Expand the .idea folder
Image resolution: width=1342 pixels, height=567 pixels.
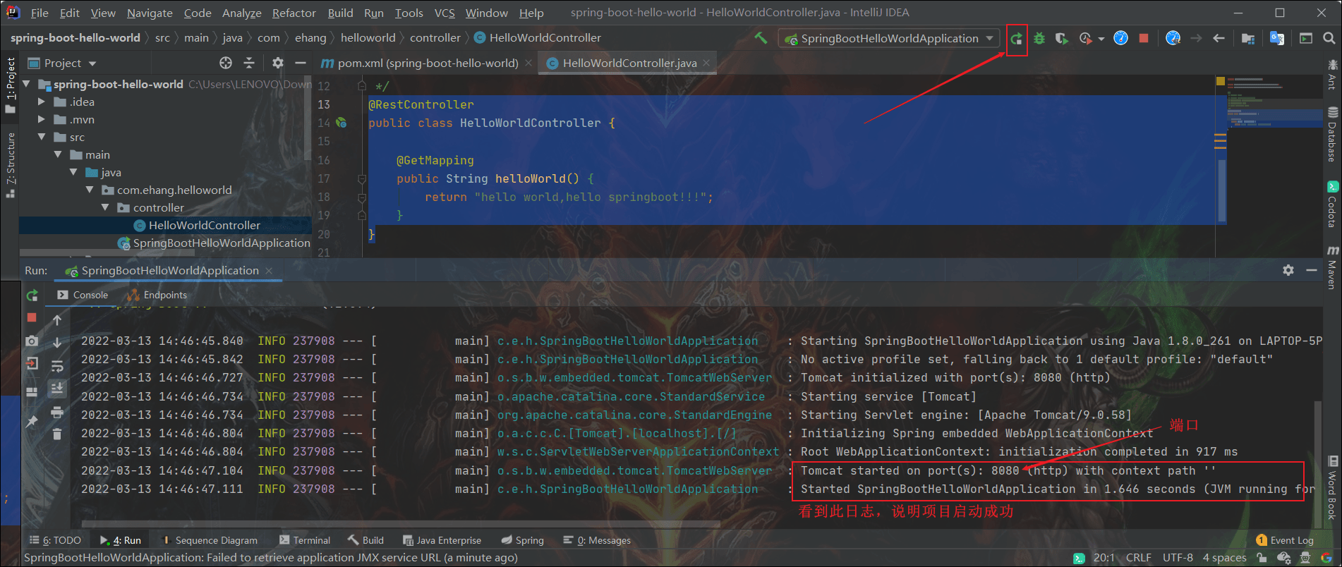pos(42,102)
